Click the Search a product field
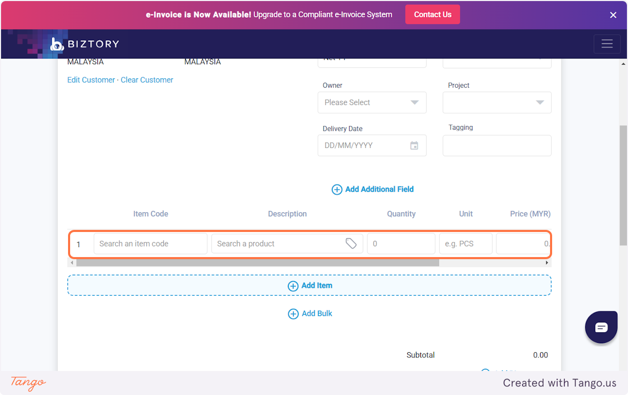This screenshot has width=628, height=395. pyautogui.click(x=287, y=243)
